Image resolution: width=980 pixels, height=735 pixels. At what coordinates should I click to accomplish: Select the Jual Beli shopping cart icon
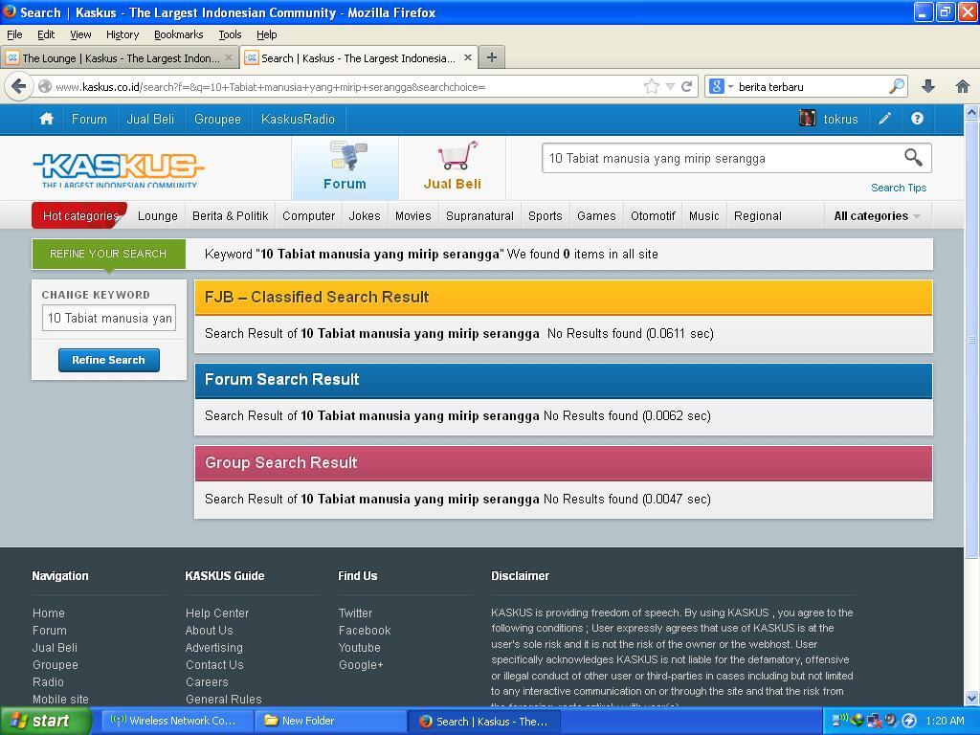452,167
